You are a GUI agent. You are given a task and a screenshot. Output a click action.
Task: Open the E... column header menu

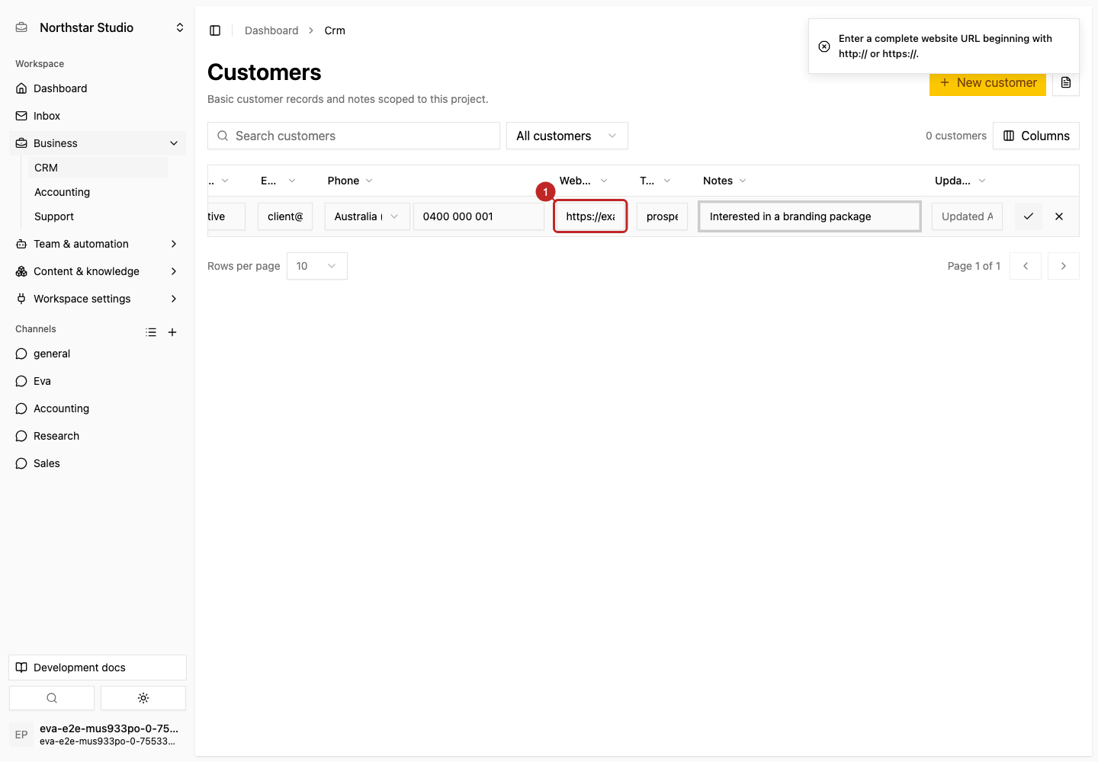[x=278, y=181]
